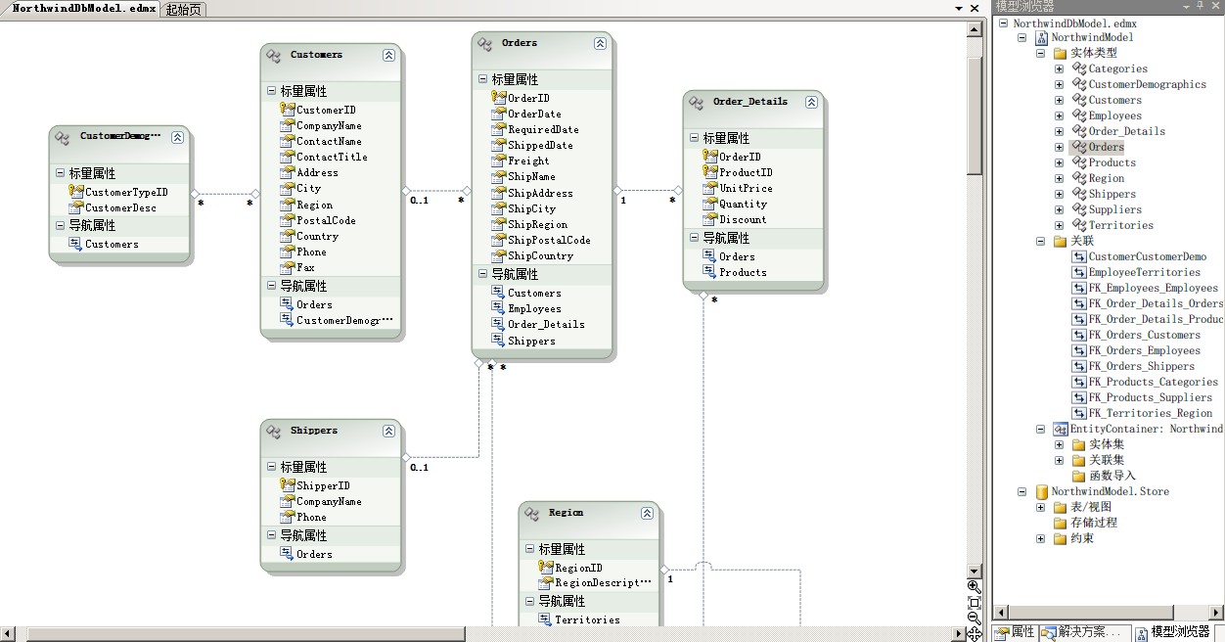Click designer vertical scrollbar down arrow
The height and width of the screenshot is (642, 1225).
975,572
